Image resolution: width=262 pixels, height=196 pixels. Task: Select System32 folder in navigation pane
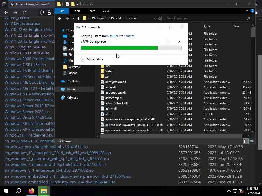pos(74,67)
